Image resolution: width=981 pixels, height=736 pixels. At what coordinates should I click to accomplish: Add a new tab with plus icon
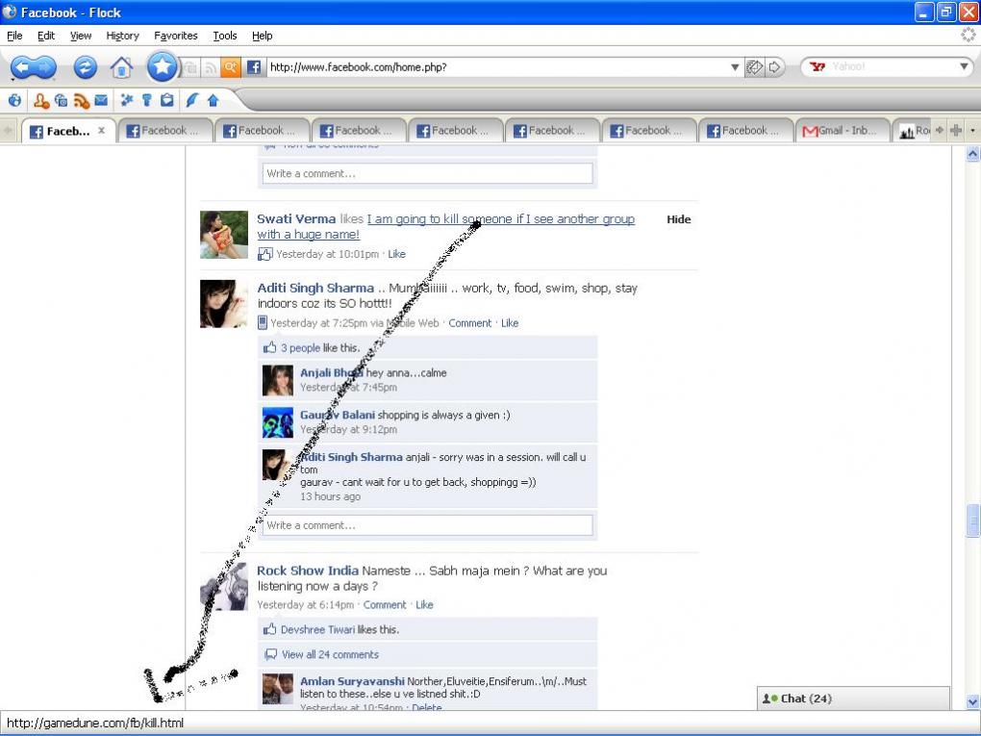(956, 130)
